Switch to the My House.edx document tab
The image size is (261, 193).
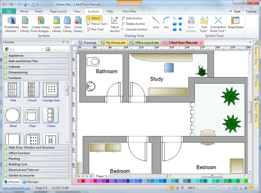[x=114, y=43]
